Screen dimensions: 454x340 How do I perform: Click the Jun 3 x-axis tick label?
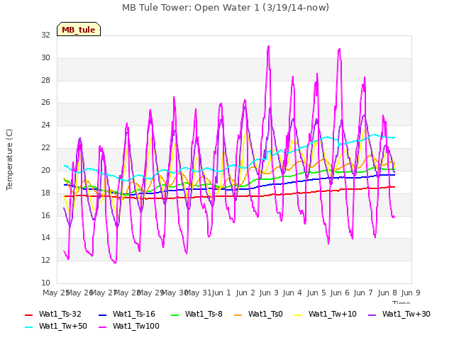point(269,293)
